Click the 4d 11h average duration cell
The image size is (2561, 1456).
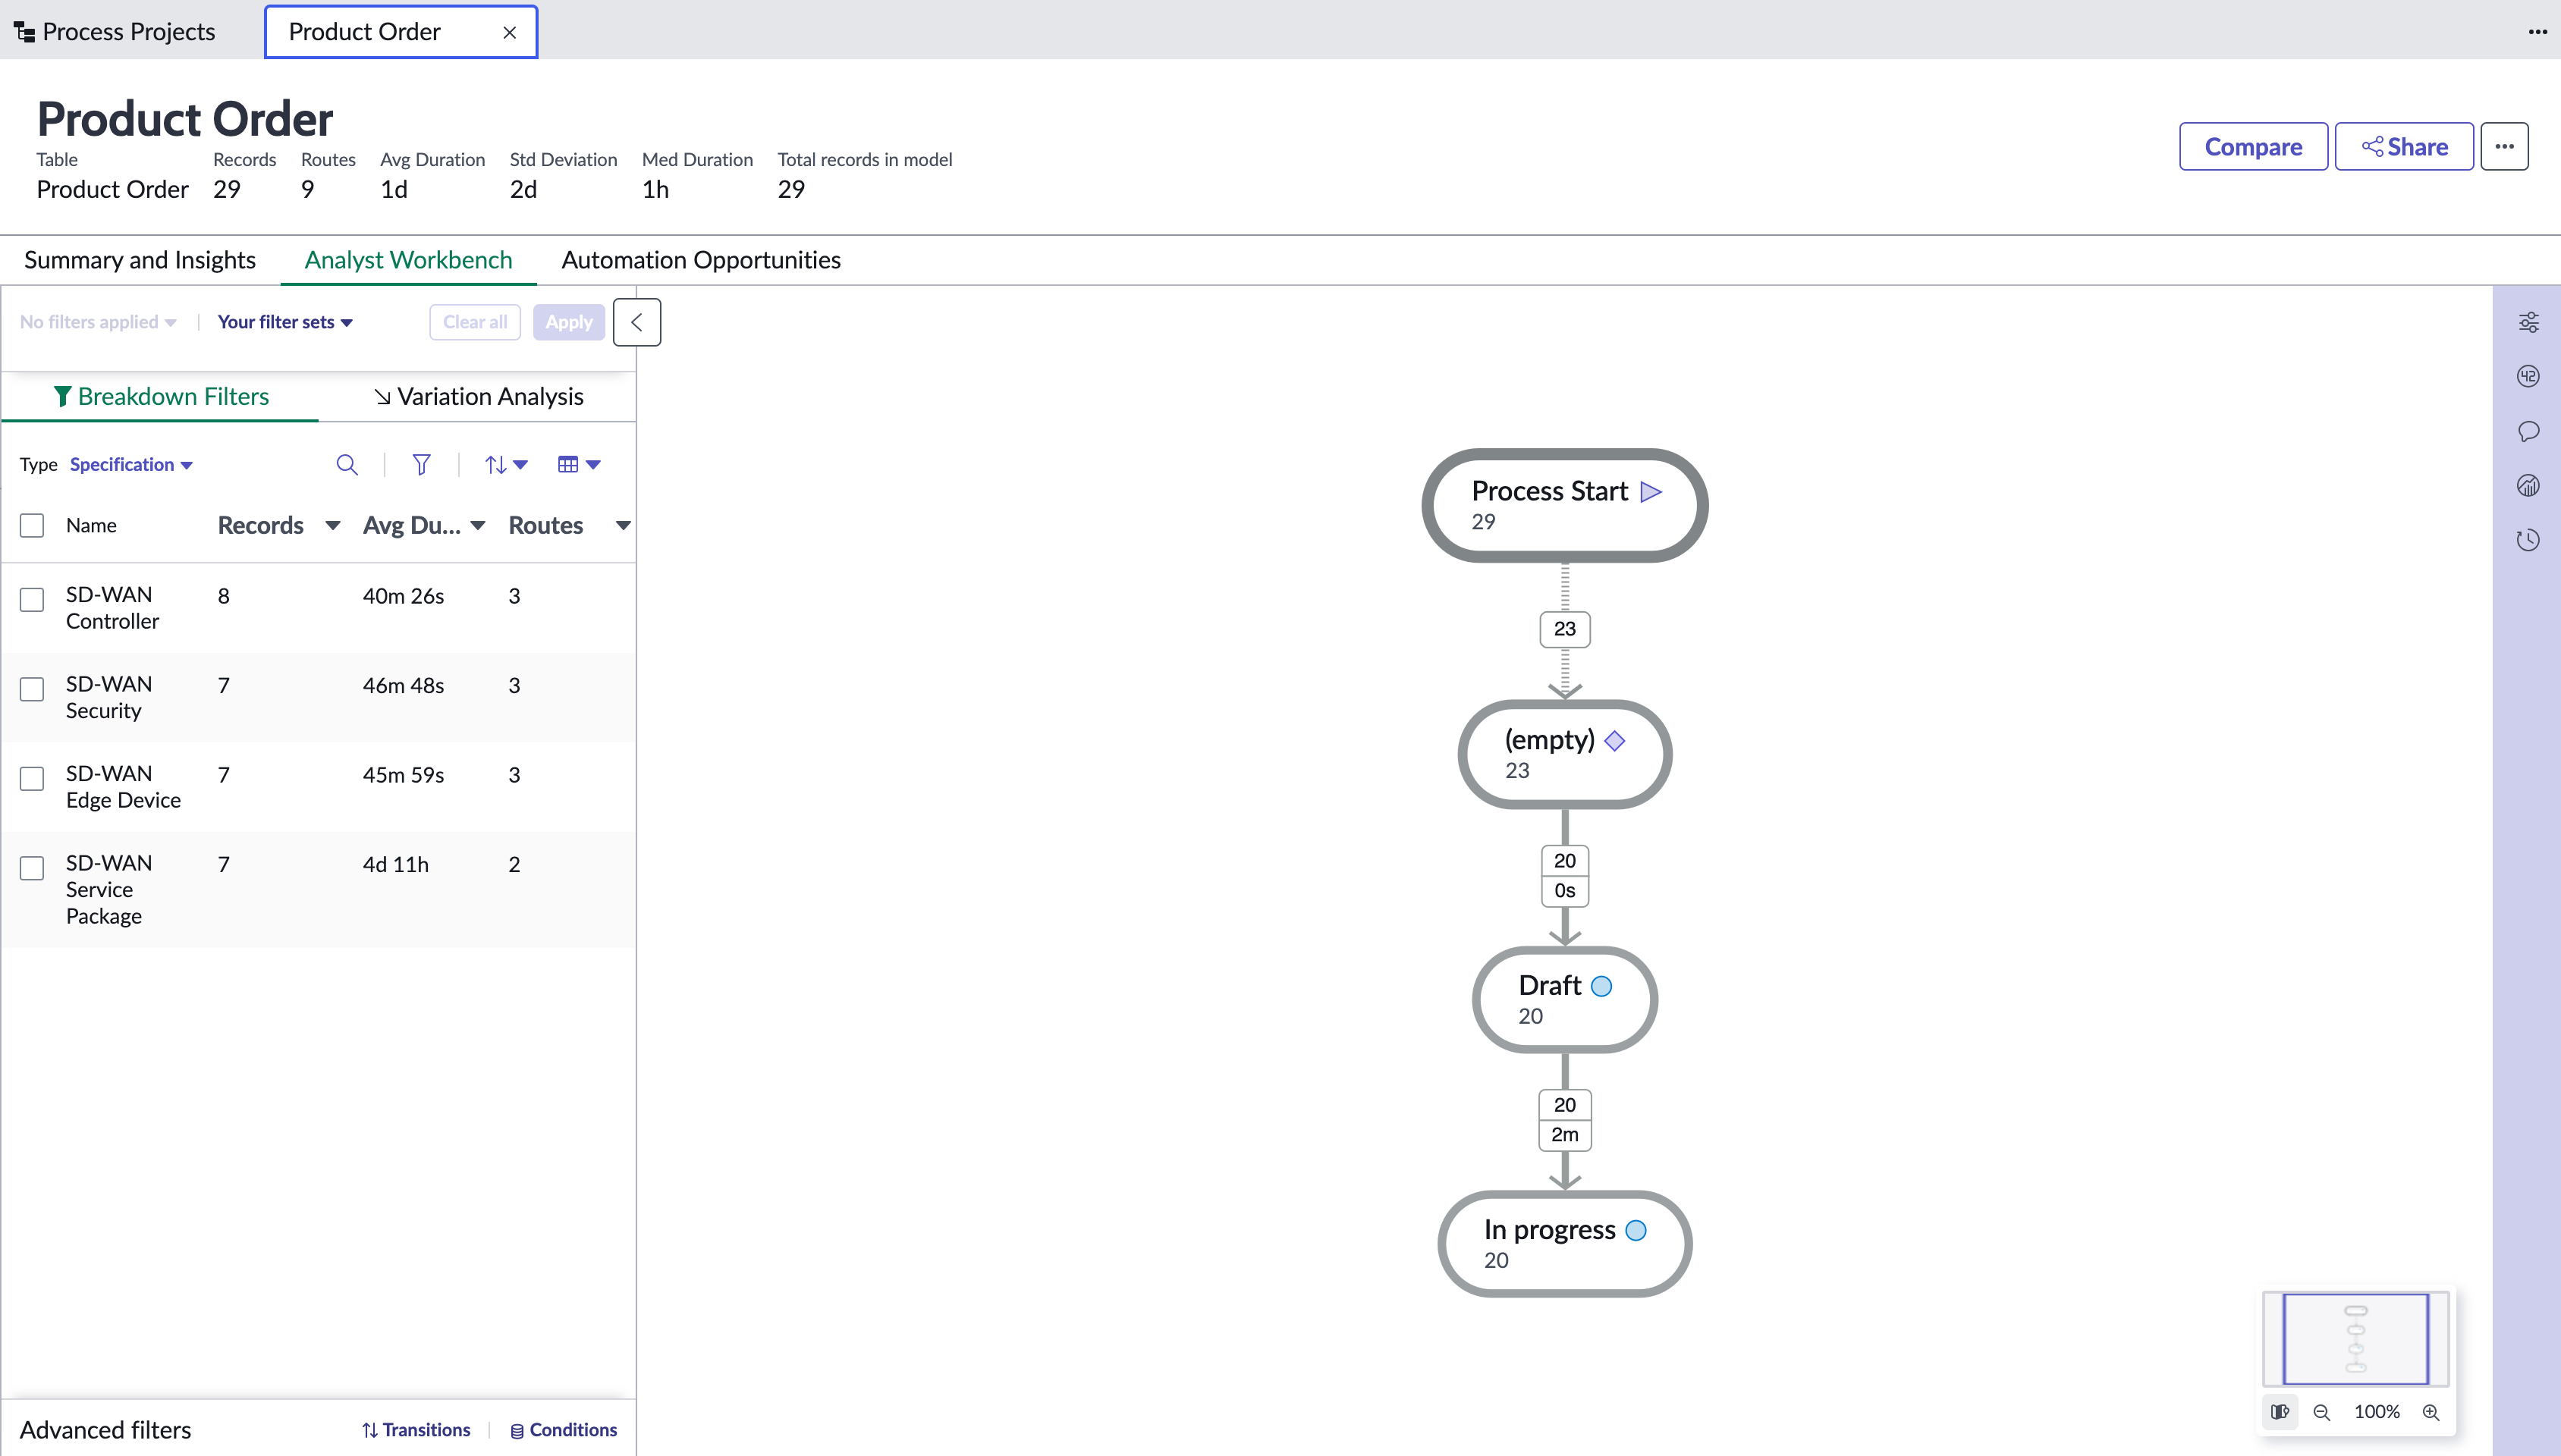pos(396,864)
